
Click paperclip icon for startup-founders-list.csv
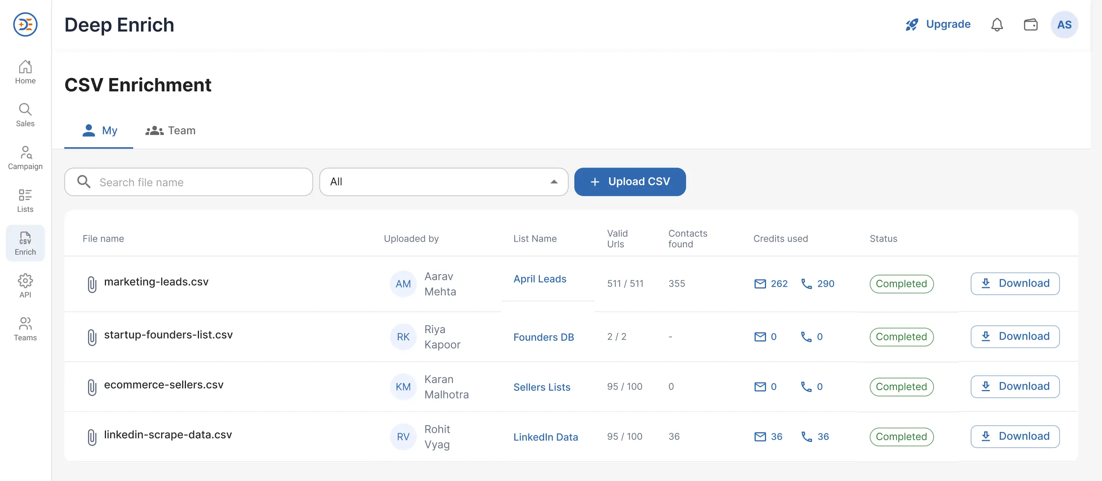91,337
